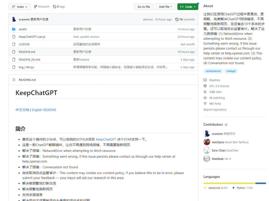Click the commit history clock icon
The width and height of the screenshot is (269, 201).
[177, 20]
